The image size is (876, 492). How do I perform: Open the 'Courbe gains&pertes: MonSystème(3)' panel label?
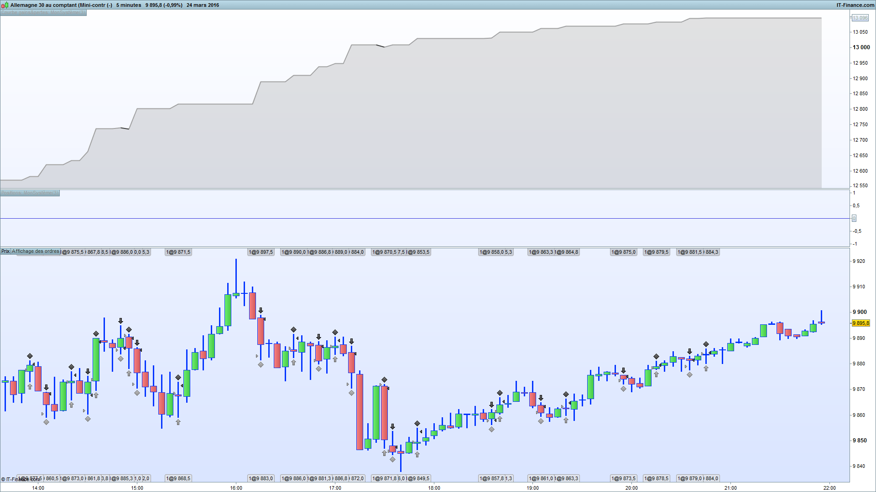click(43, 13)
